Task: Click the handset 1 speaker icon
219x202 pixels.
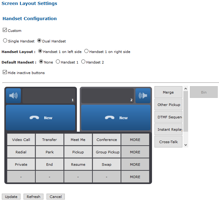Action: click(13, 96)
